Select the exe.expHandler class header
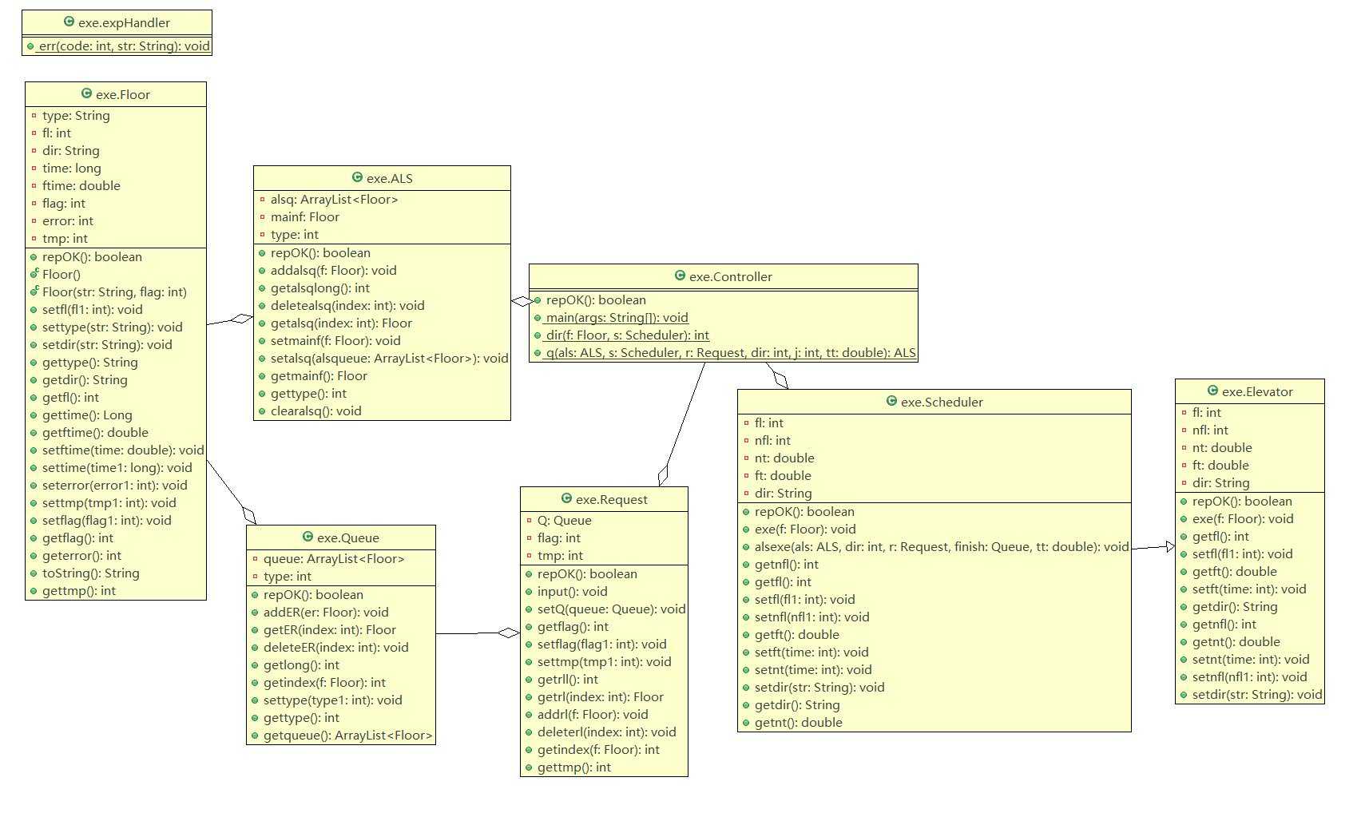The height and width of the screenshot is (817, 1365). click(117, 22)
